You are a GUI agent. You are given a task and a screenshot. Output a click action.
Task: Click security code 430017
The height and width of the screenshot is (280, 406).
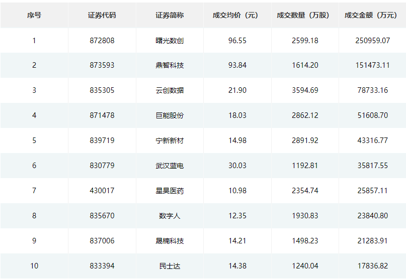102,191
